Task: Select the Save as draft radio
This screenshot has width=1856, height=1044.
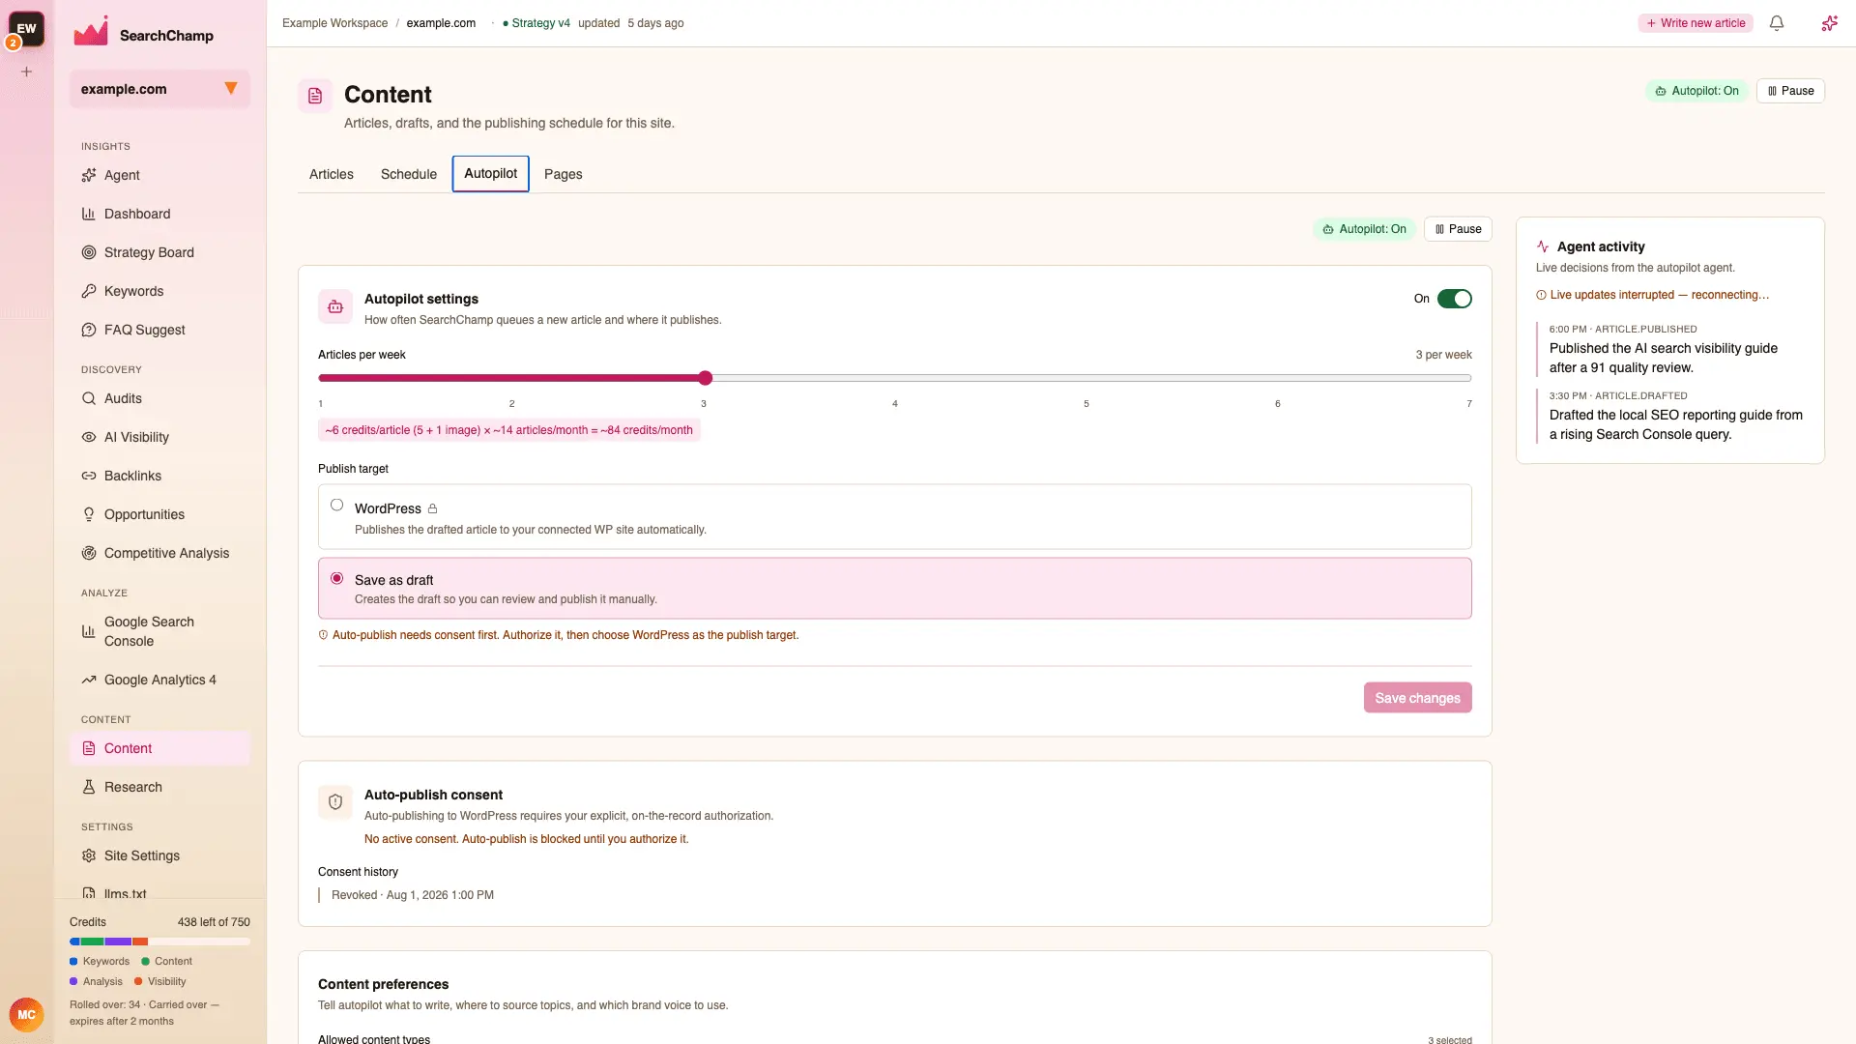Action: pyautogui.click(x=336, y=578)
